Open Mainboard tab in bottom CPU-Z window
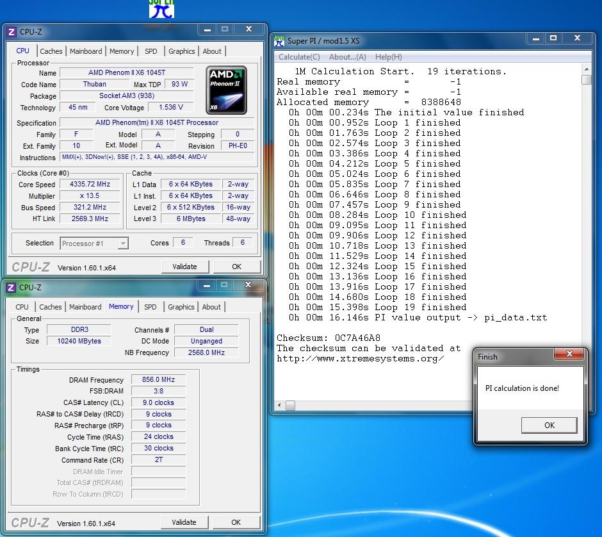 pyautogui.click(x=85, y=307)
